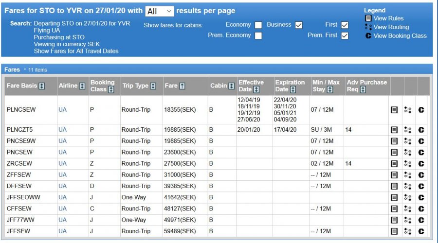The width and height of the screenshot is (438, 243).
Task: Show booking class for CFFSEW fare
Action: 421,208
